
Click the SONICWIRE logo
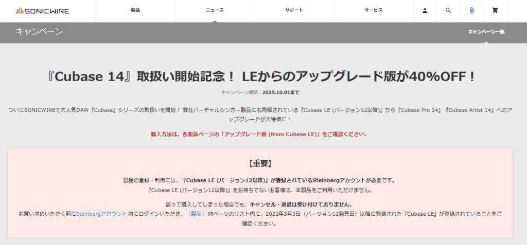tap(42, 11)
